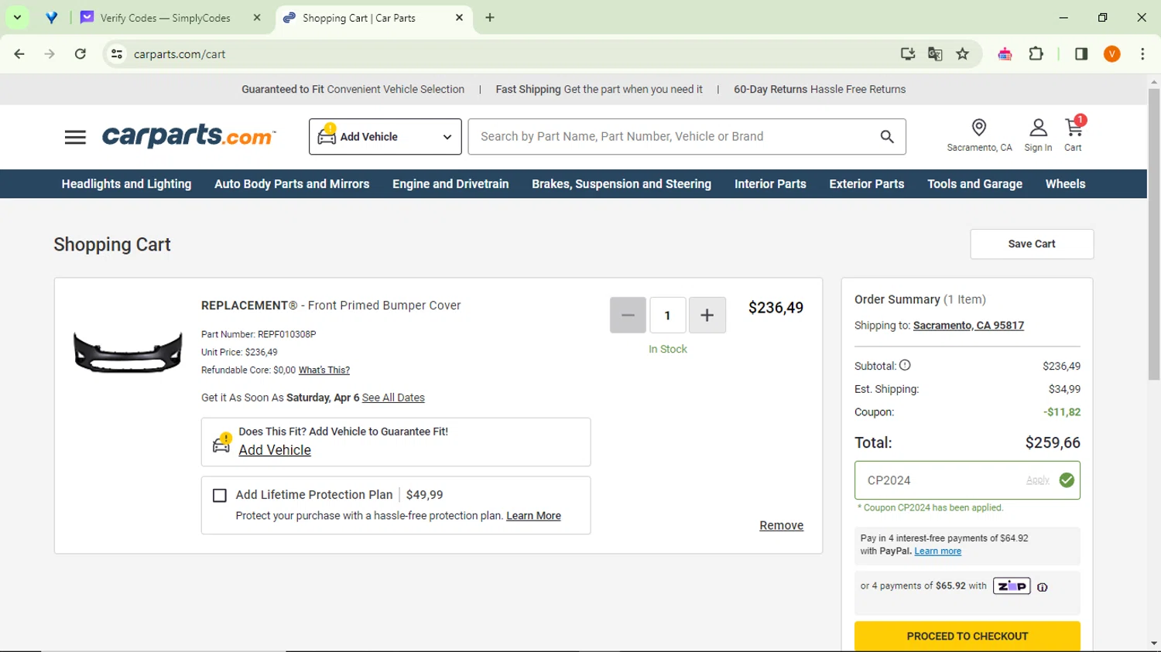Open the Sign In account icon
The image size is (1161, 652).
tap(1038, 135)
